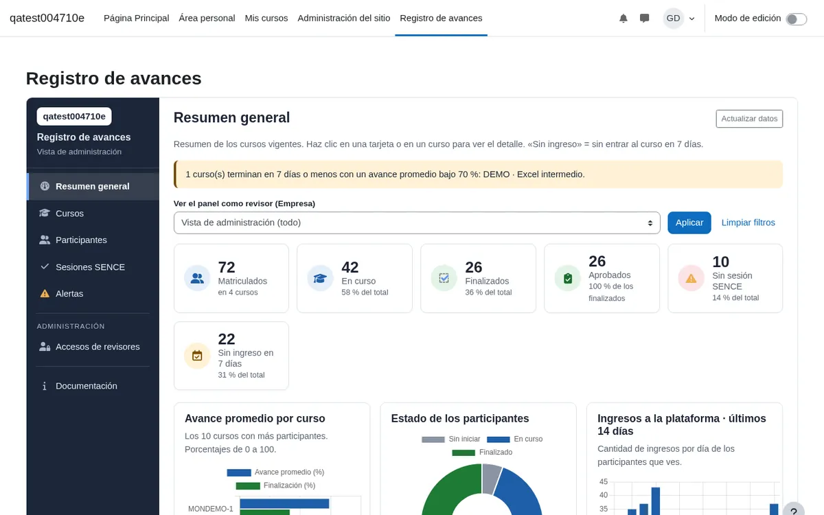Click the Sin sesión SENCE warning icon
Image resolution: width=824 pixels, height=515 pixels.
[691, 278]
